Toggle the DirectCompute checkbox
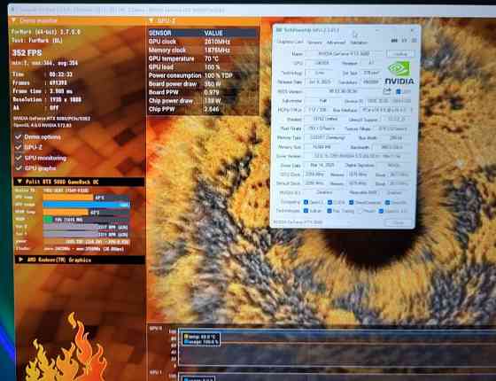Image resolution: width=496 pixels, height=381 pixels. pyautogui.click(x=351, y=202)
